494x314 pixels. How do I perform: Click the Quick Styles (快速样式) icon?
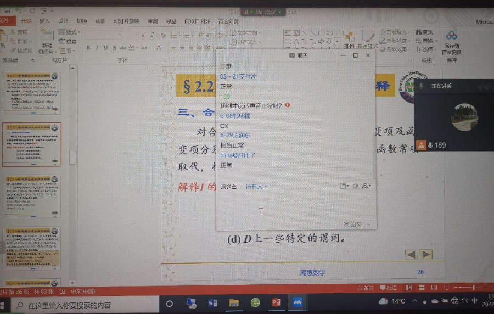367,36
